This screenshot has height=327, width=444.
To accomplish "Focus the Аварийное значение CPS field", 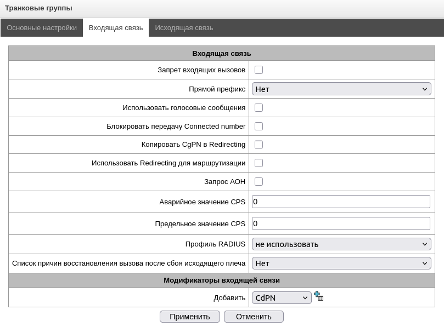I will (x=341, y=202).
